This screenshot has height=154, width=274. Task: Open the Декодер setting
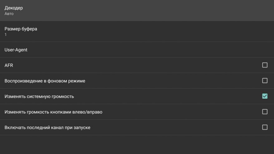pyautogui.click(x=14, y=8)
